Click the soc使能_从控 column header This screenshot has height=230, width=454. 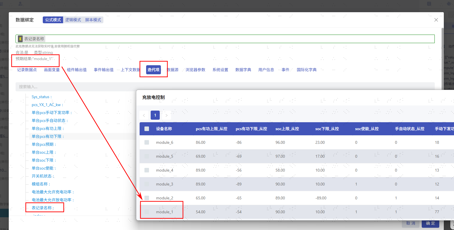(367, 129)
